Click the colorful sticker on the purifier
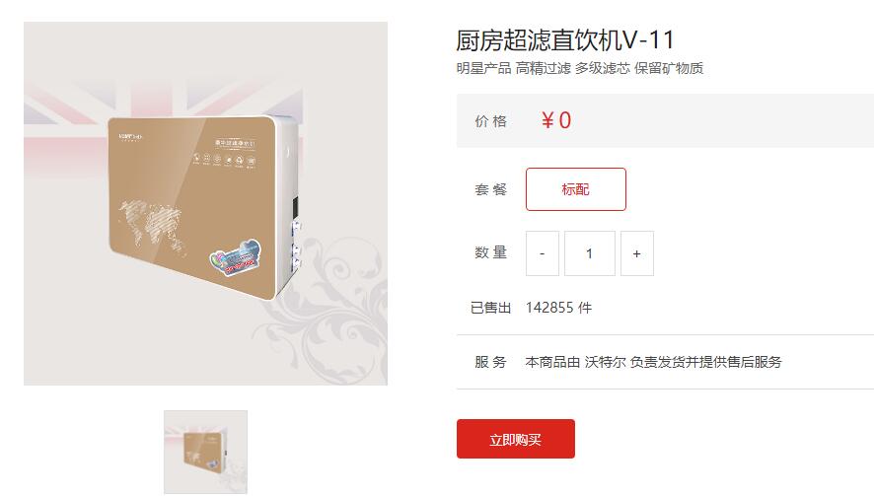Screen dimensions: 874x496 tap(235, 257)
